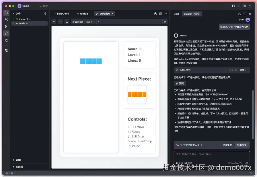Switch to the index.html editor tab
The image size is (257, 177).
pos(61,14)
